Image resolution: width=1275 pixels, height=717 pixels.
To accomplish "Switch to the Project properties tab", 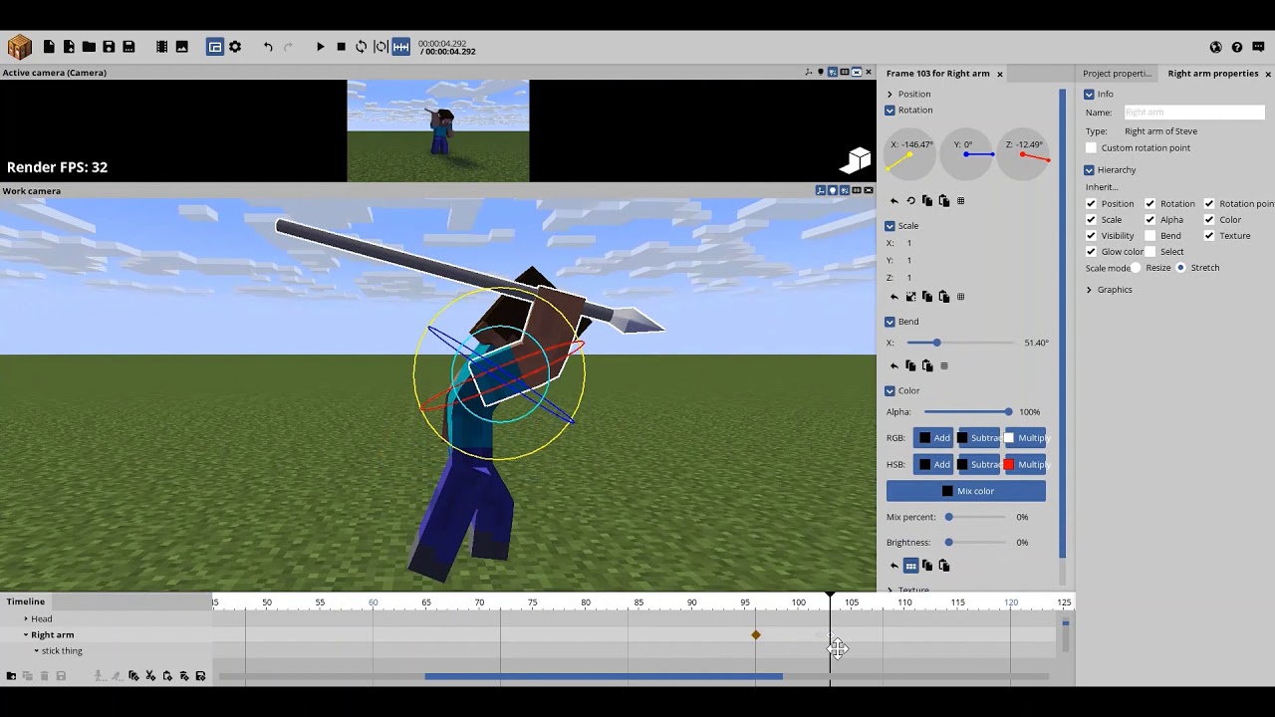I will point(1117,74).
